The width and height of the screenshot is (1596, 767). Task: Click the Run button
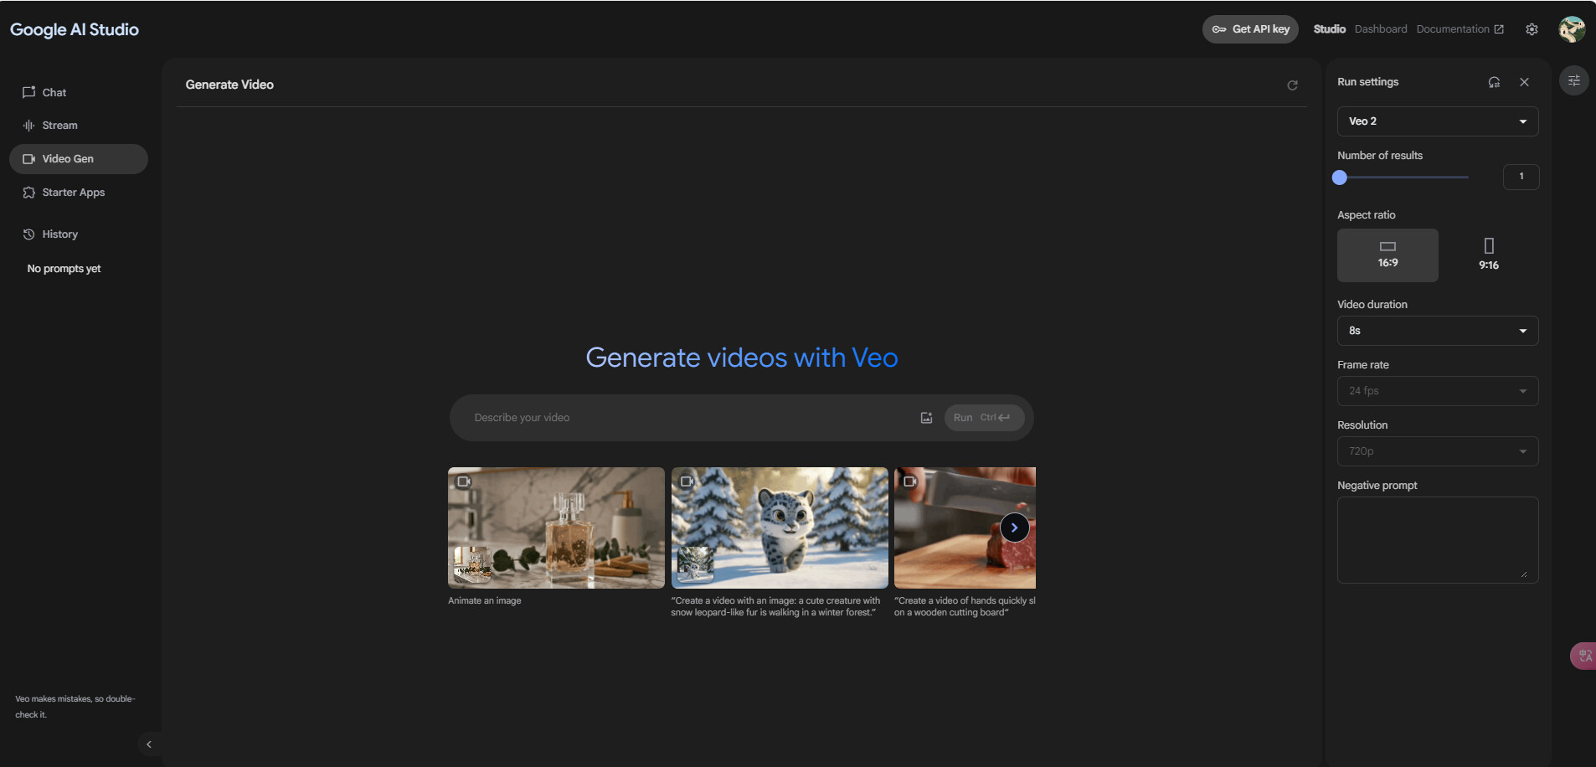click(984, 418)
